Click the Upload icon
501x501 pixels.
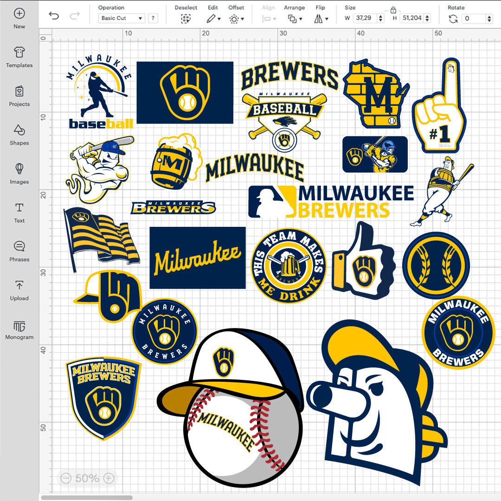point(19,285)
